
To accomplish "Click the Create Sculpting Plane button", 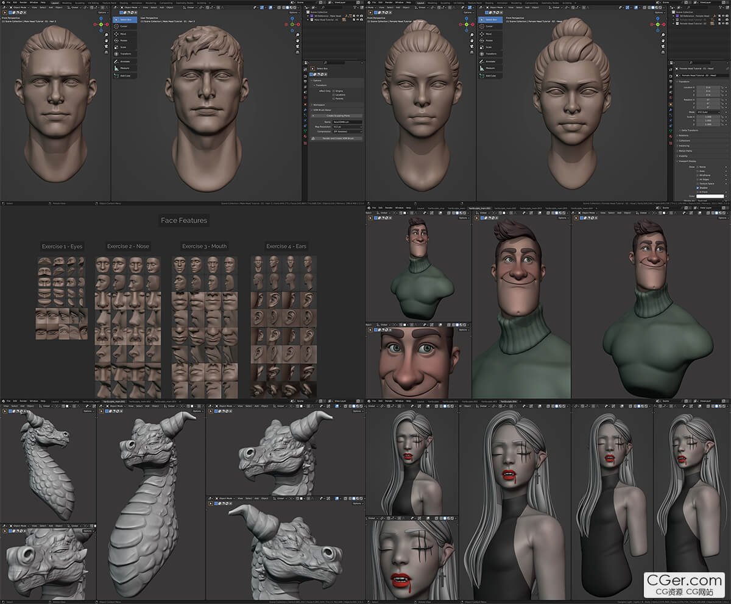I will click(336, 115).
